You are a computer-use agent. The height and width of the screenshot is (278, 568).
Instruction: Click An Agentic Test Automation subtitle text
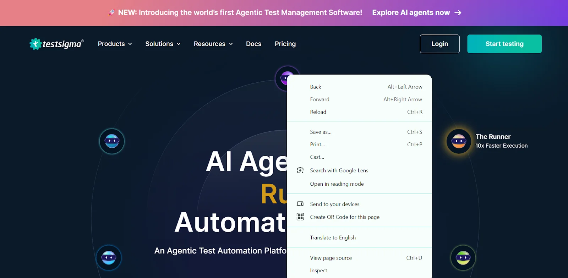220,251
